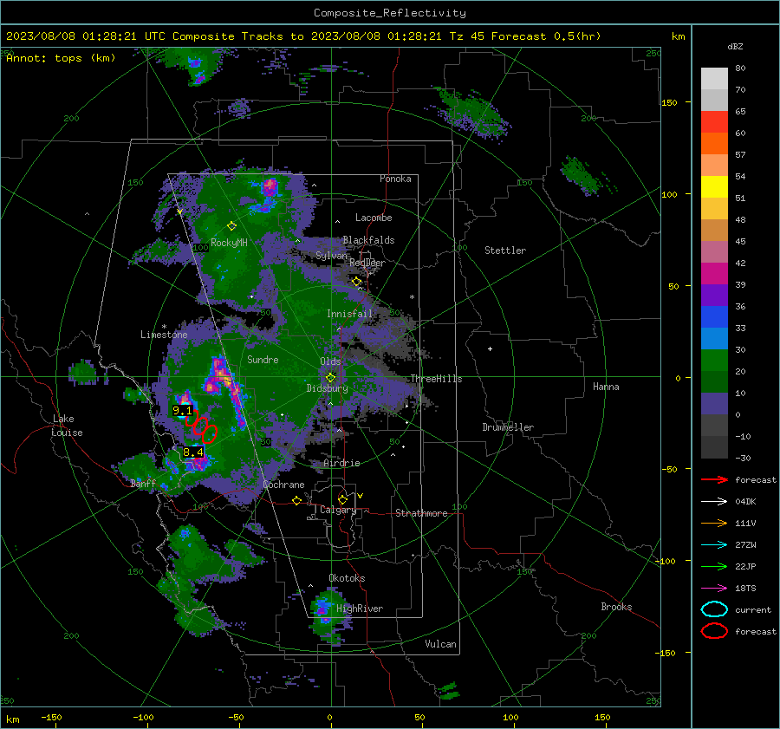The image size is (780, 729).
Task: Click the Banff label
Action: [x=143, y=483]
